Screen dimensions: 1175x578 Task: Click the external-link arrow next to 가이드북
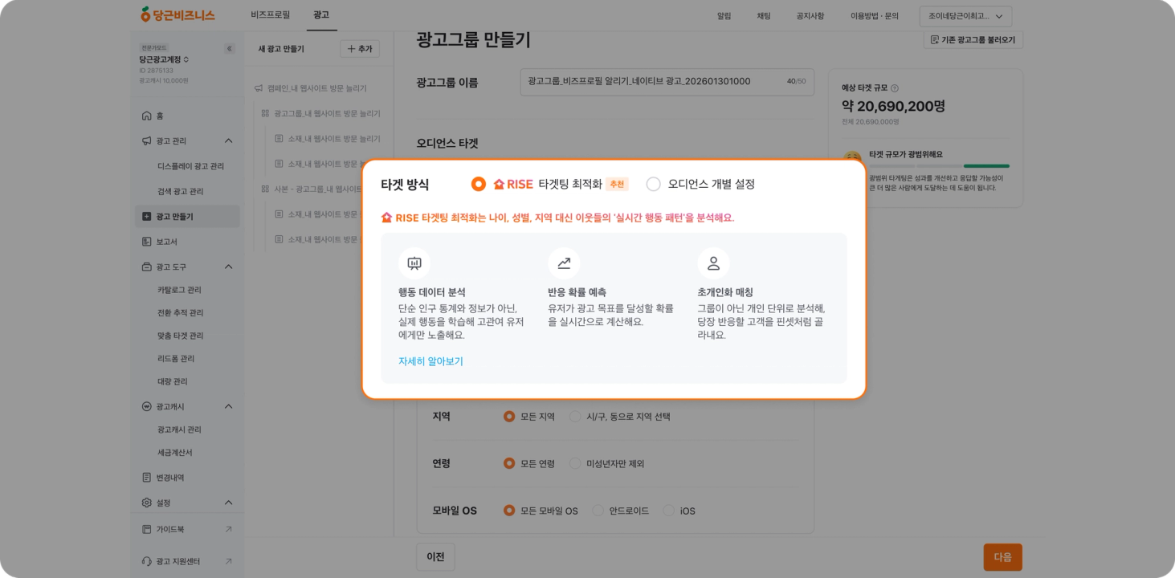(x=229, y=529)
